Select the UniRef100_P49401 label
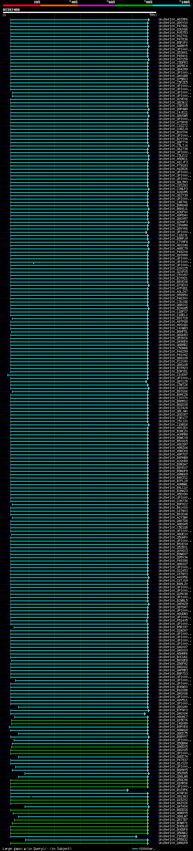 (173, 56)
